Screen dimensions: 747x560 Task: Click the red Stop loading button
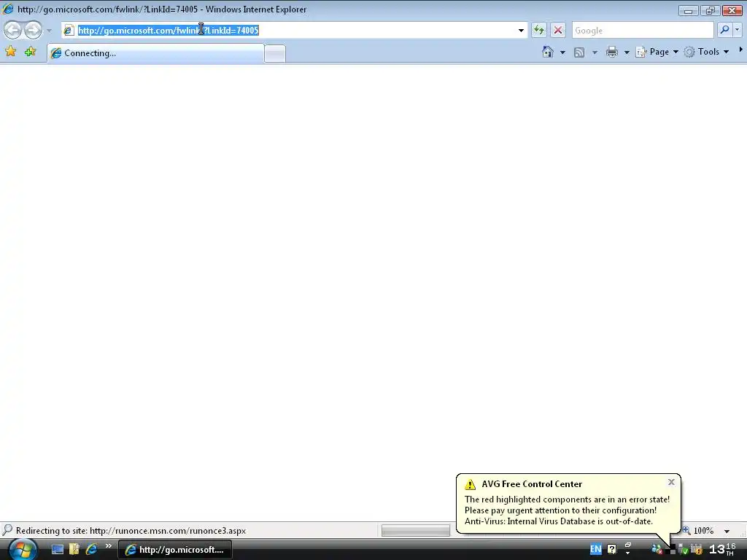[x=558, y=30]
